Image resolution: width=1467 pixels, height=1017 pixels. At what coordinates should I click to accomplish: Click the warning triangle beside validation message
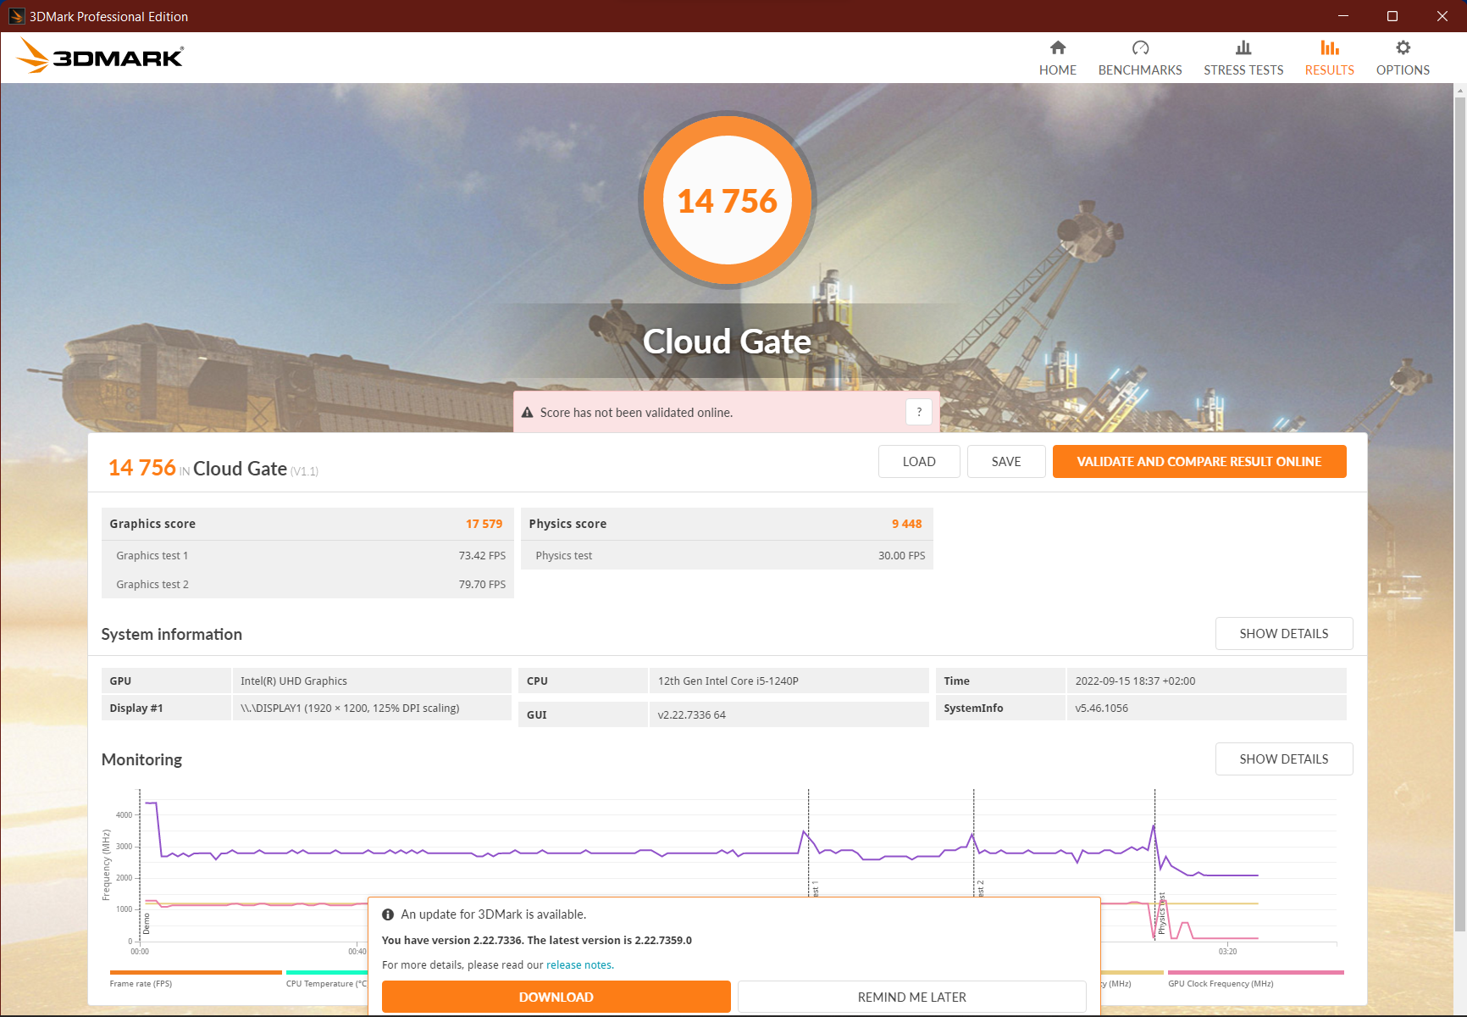point(527,413)
